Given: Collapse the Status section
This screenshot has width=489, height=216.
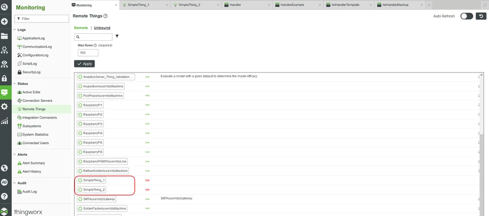Looking at the screenshot, I should tap(14, 84).
